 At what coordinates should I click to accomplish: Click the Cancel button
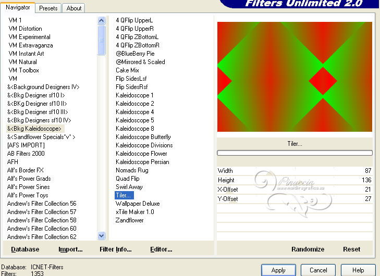[318, 270]
